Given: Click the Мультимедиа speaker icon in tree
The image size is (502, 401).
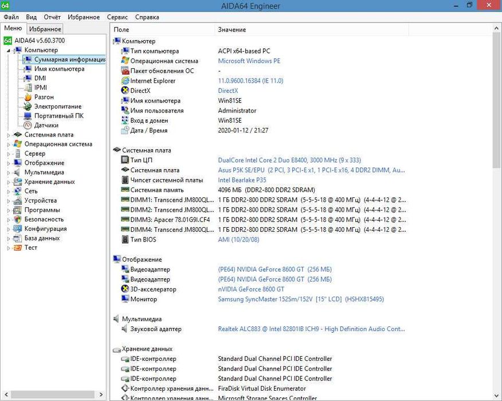Looking at the screenshot, I should coord(18,172).
